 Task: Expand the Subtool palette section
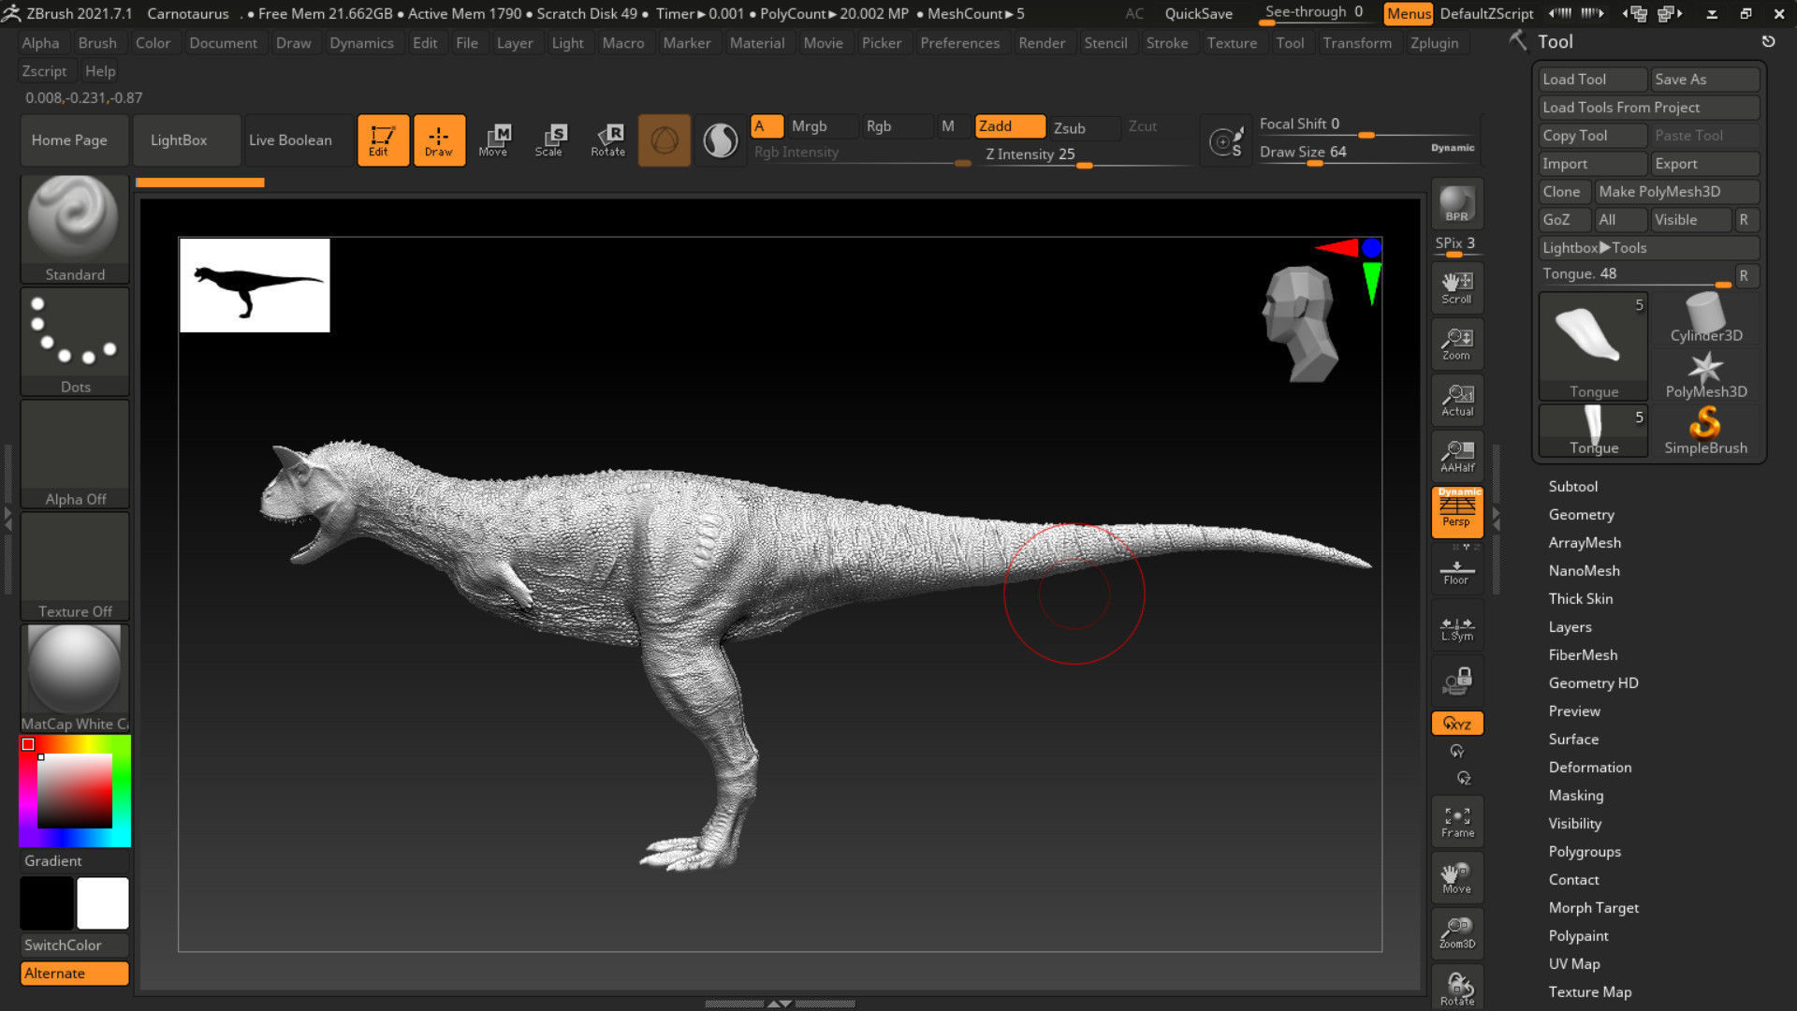point(1572,487)
